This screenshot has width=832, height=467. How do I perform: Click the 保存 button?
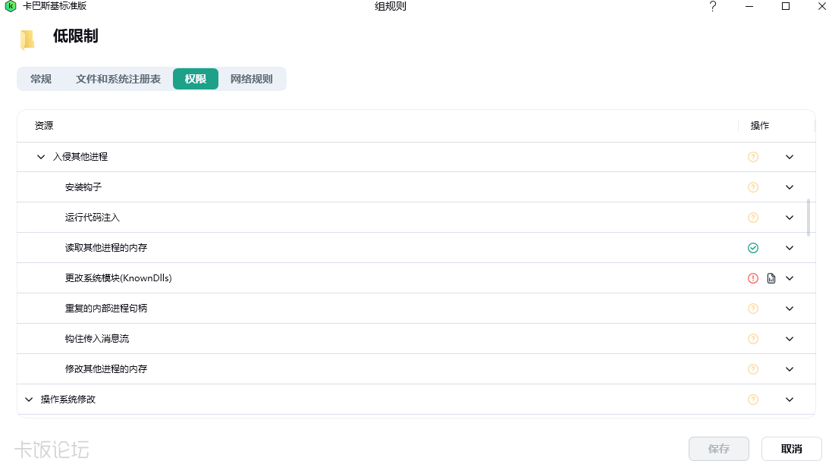click(x=719, y=449)
